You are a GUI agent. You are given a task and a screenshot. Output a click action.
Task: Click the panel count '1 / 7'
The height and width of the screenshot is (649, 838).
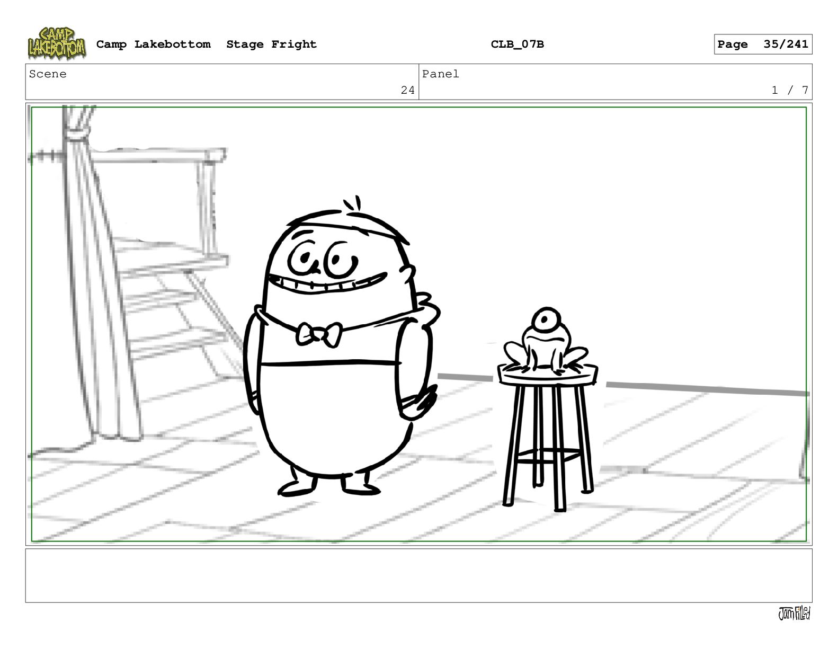(x=790, y=90)
